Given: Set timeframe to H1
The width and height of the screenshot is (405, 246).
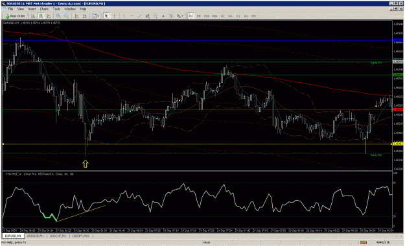Looking at the screenshot, I should (222, 16).
